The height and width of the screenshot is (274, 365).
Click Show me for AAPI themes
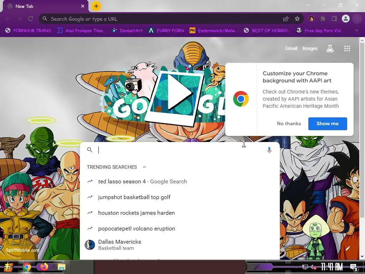(x=328, y=124)
